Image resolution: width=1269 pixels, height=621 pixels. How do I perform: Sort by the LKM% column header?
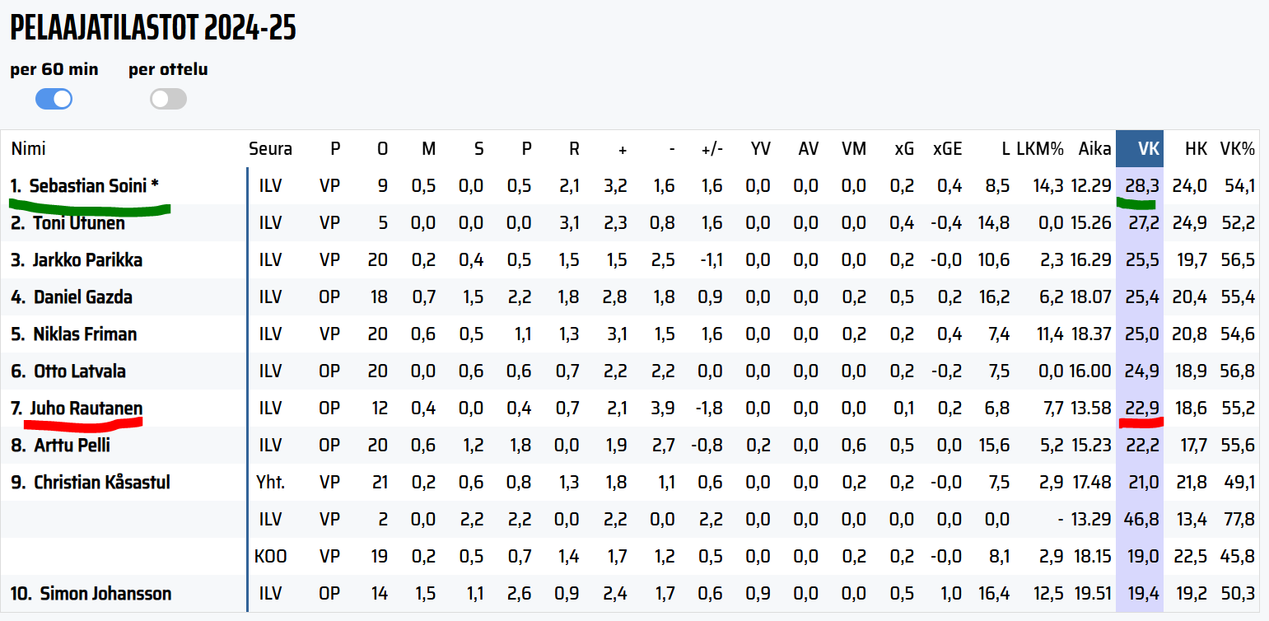click(x=1040, y=149)
